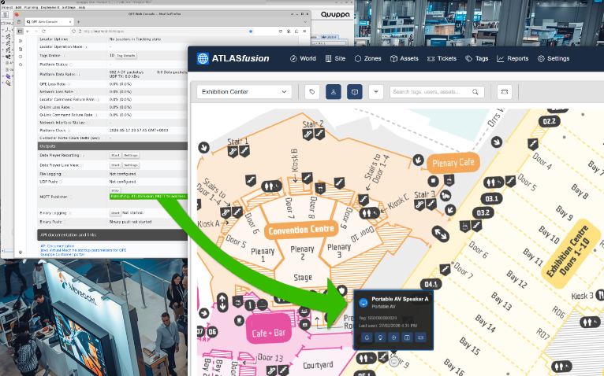Open the Site menu in ATLASfusion
The height and width of the screenshot is (376, 604).
(335, 58)
